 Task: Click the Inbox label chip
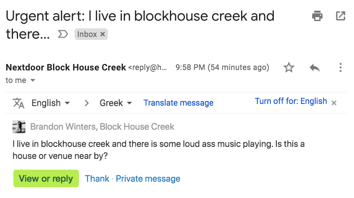click(x=87, y=34)
